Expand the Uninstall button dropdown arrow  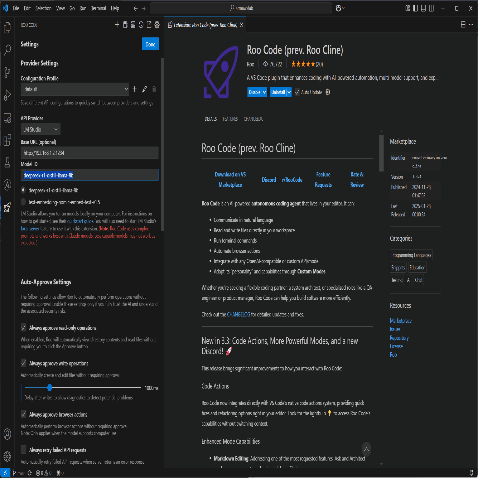(289, 92)
